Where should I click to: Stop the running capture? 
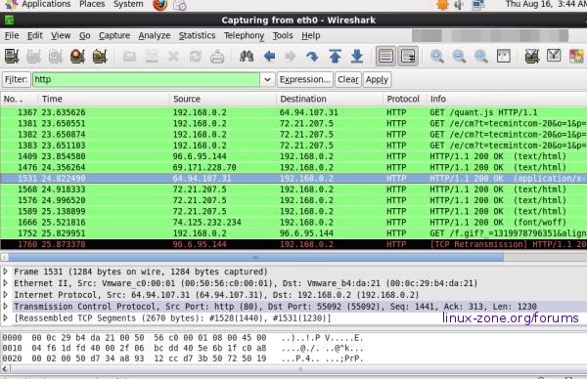click(77, 57)
